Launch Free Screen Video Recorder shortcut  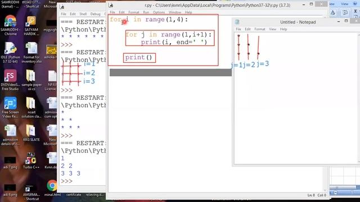point(10,108)
